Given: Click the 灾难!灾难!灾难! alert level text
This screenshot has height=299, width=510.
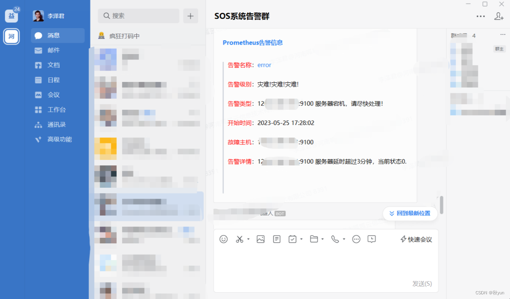Looking at the screenshot, I should [278, 84].
